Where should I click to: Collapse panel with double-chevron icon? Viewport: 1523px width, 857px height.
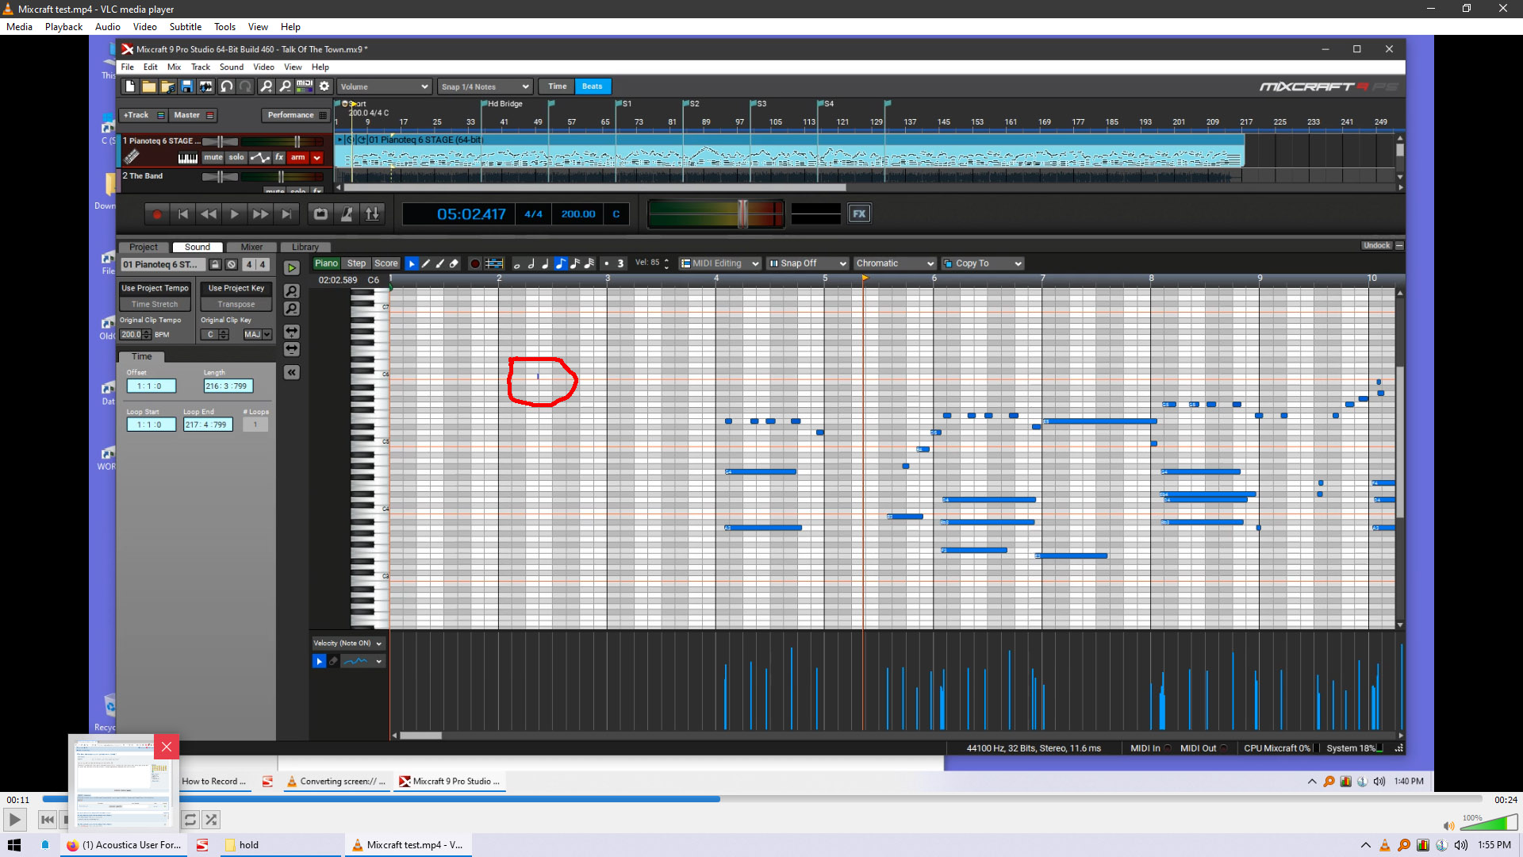(x=292, y=372)
